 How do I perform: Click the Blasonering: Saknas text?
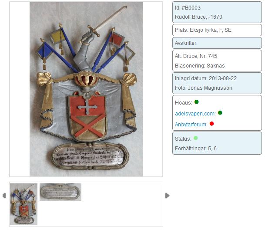point(200,66)
